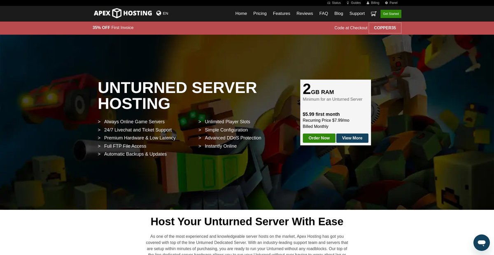Click Advanced DDoS Protection item
This screenshot has width=494, height=255.
tap(233, 138)
